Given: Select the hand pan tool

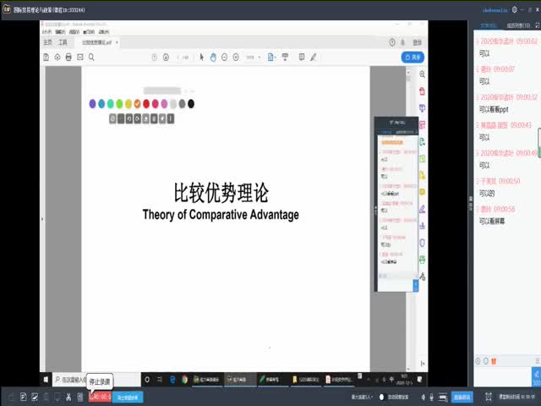Looking at the screenshot, I should pos(213,58).
